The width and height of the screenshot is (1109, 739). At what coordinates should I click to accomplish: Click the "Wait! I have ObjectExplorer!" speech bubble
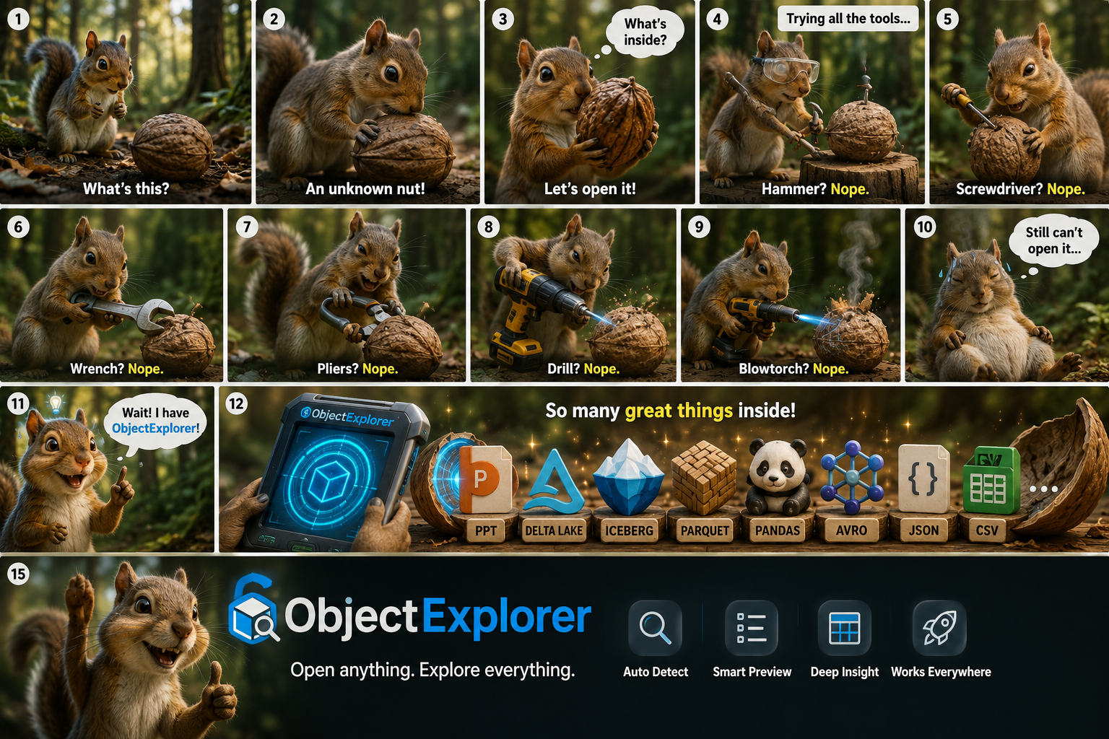(155, 421)
